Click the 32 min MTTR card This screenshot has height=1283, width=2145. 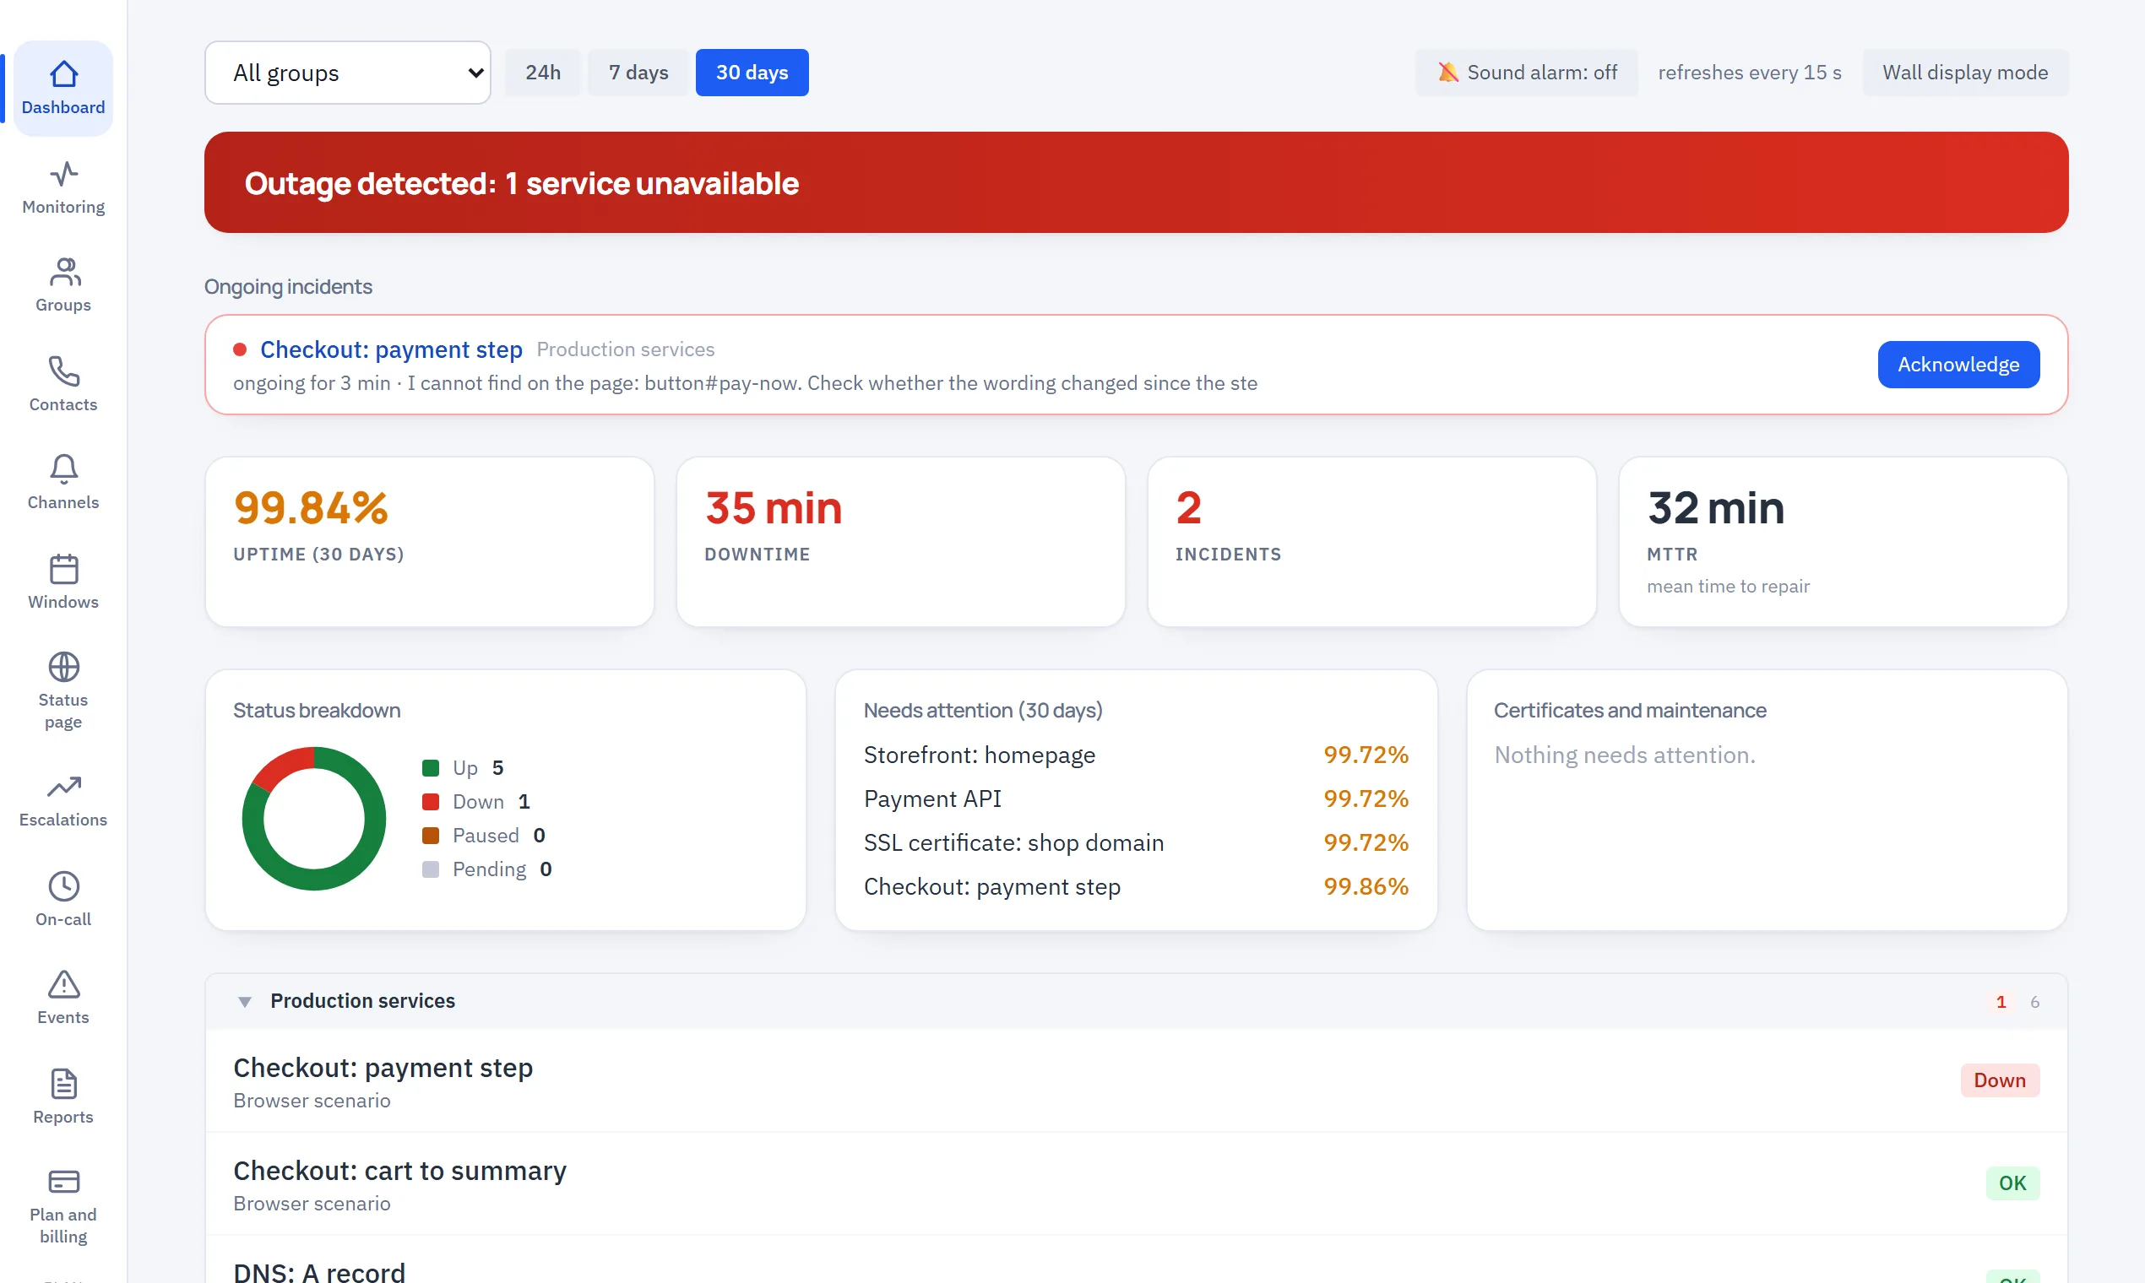pos(1843,542)
